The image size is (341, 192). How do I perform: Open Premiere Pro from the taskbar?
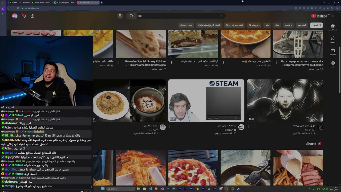[215, 189]
